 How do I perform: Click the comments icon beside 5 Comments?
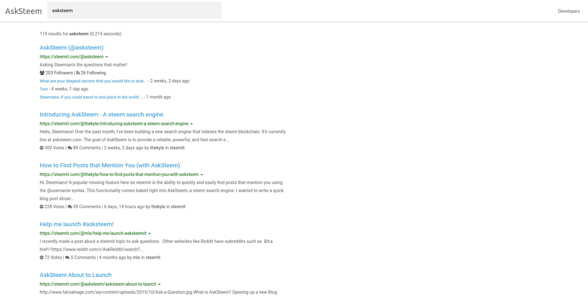click(68, 257)
